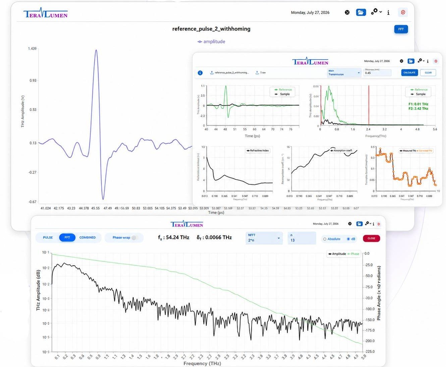Click the blue FFT button below the main window header
The image size is (446, 367).
coord(401,29)
